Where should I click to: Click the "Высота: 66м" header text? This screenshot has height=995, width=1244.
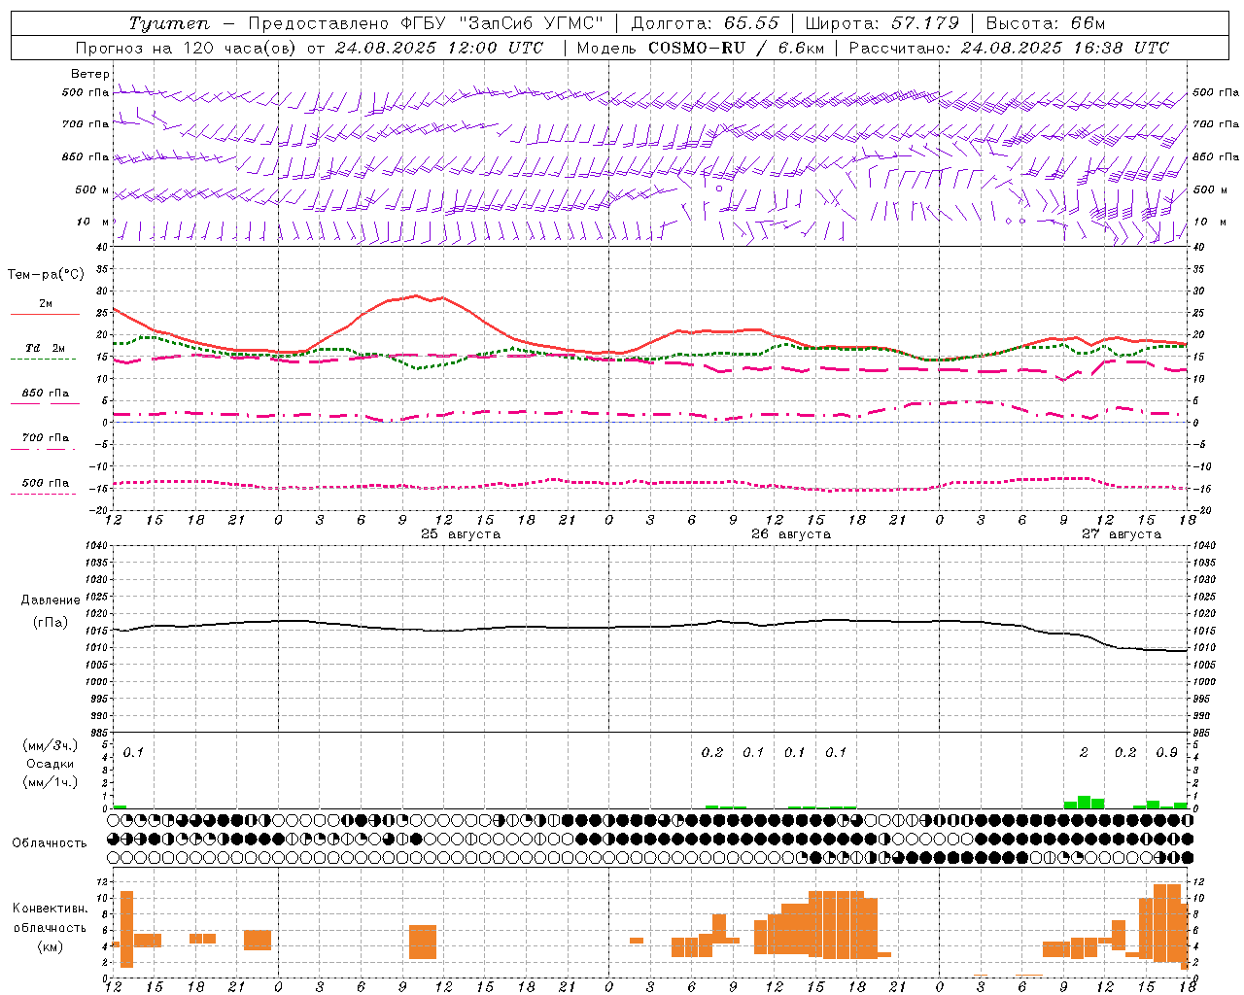coord(1046,23)
